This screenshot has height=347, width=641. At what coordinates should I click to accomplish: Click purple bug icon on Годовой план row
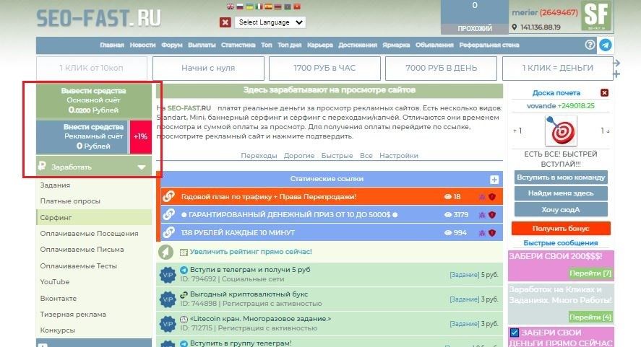click(482, 197)
